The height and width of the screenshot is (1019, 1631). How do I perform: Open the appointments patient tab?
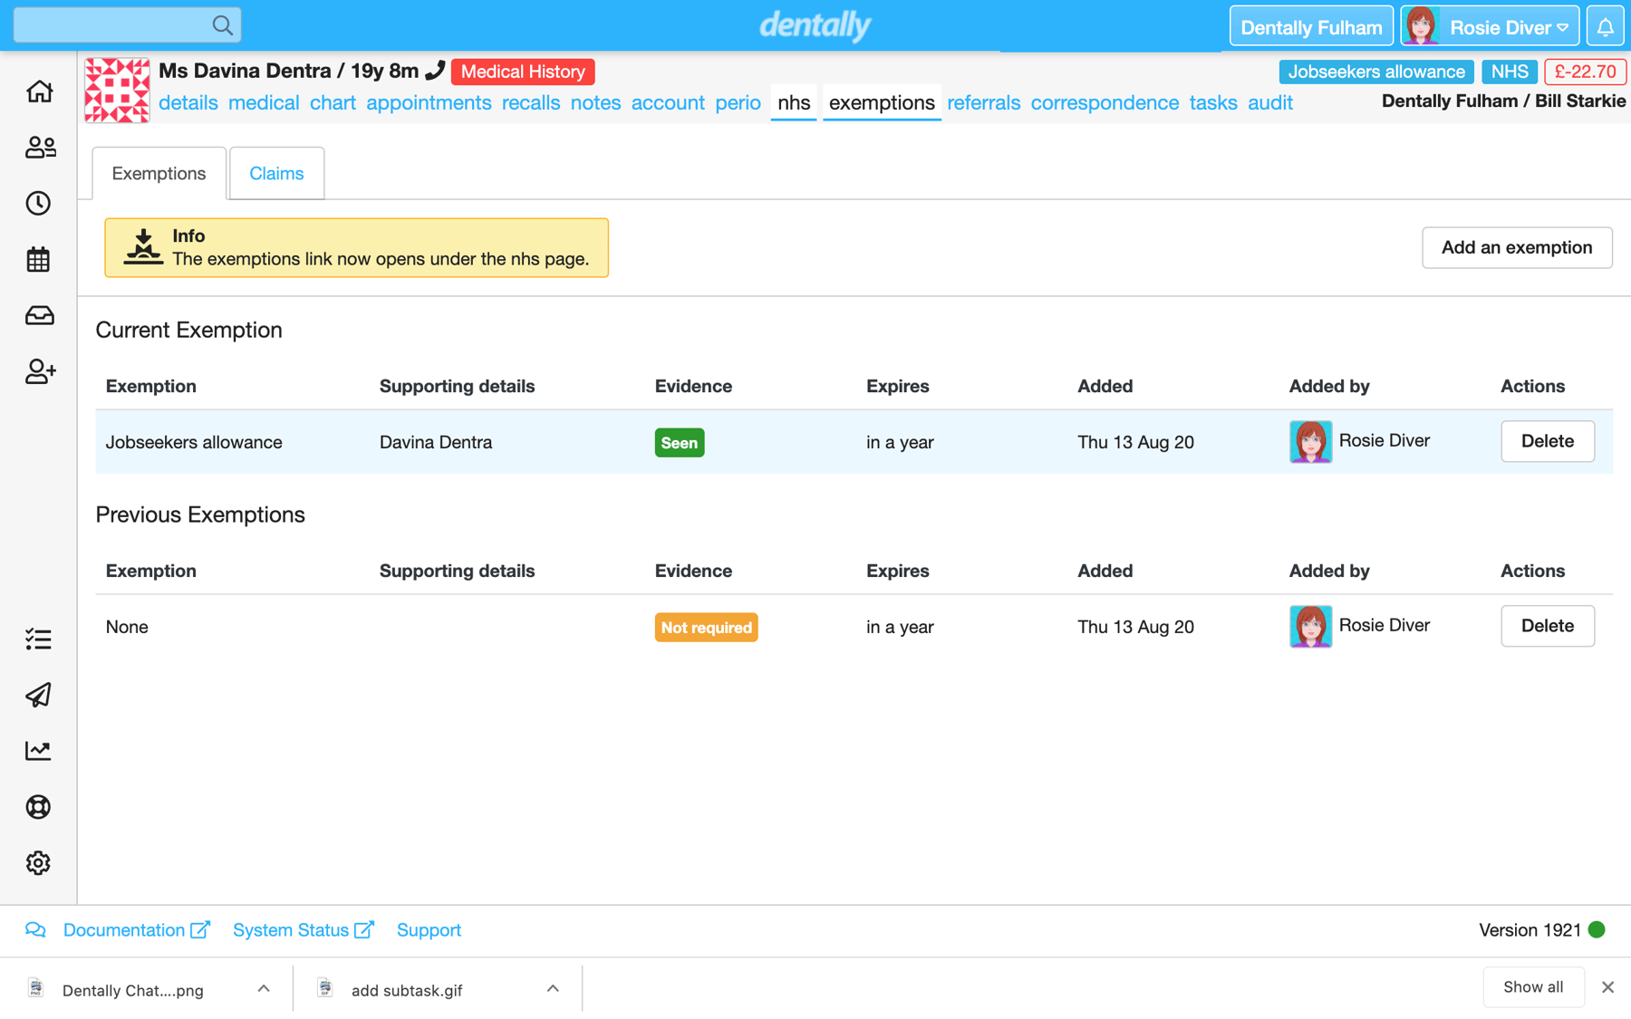pyautogui.click(x=429, y=103)
